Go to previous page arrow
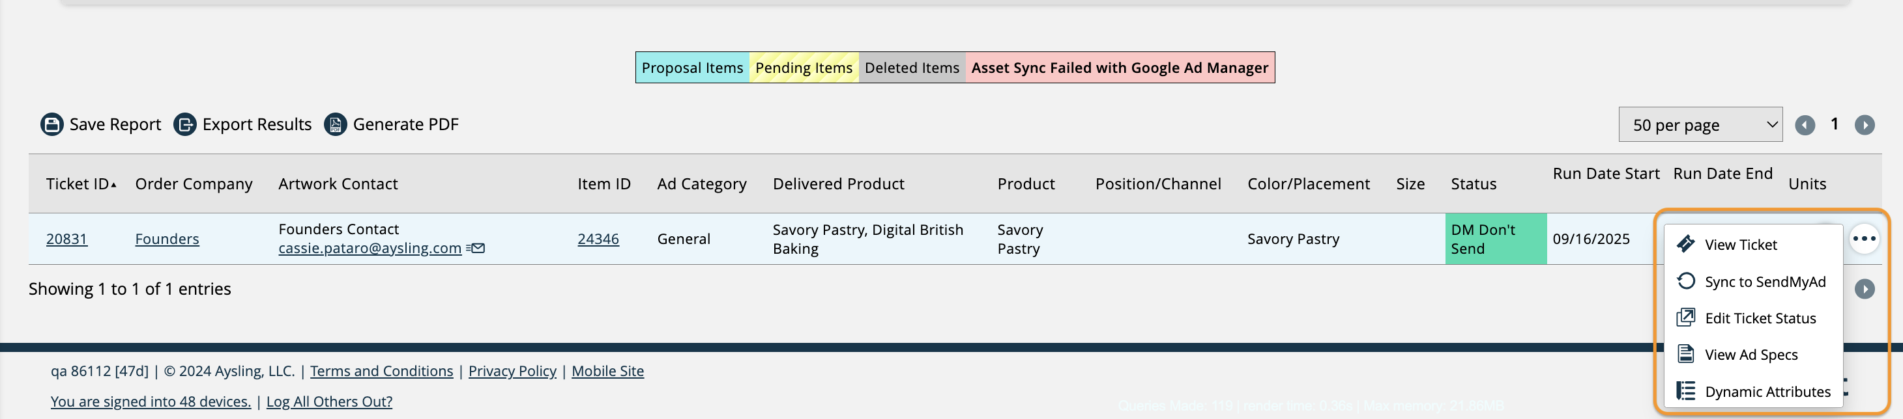1903x419 pixels. [1805, 126]
